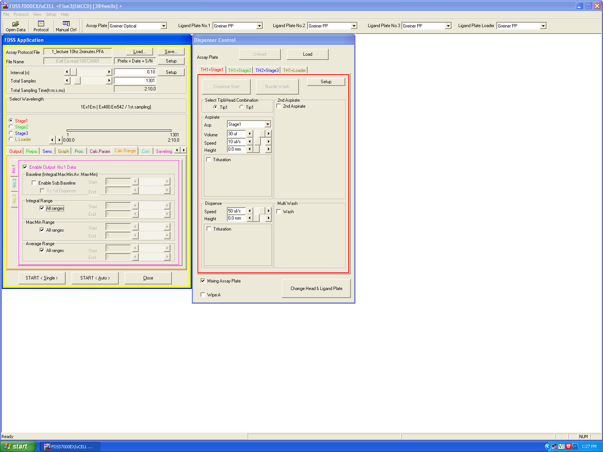Image resolution: width=603 pixels, height=452 pixels.
Task: Enable the Sub.Baseline checkbox
Action: point(34,183)
